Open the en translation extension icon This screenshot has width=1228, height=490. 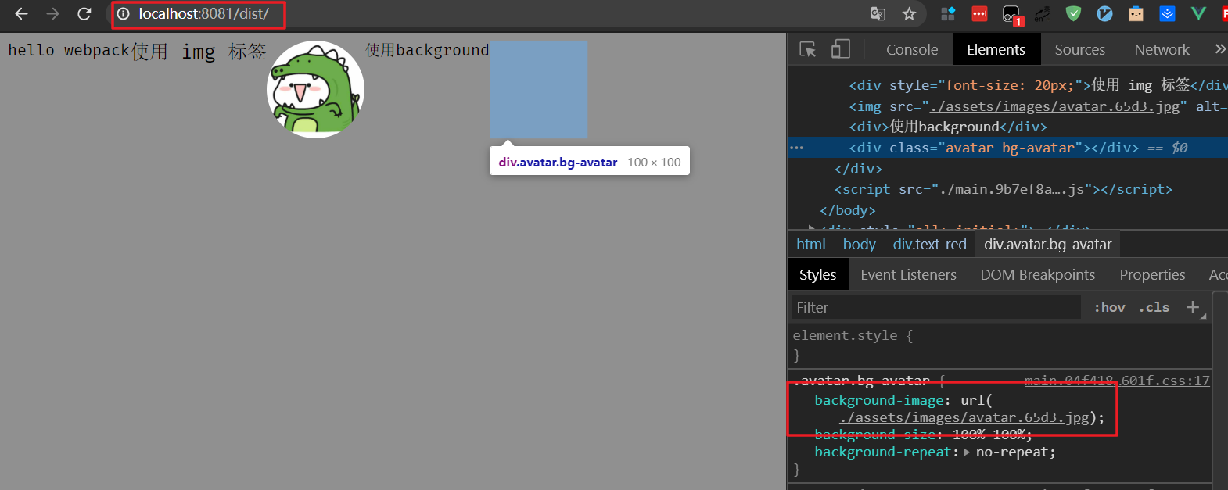[x=1042, y=14]
